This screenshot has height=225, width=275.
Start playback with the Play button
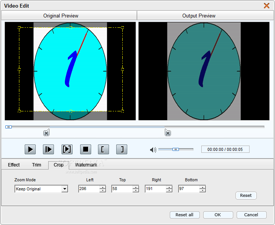30,149
